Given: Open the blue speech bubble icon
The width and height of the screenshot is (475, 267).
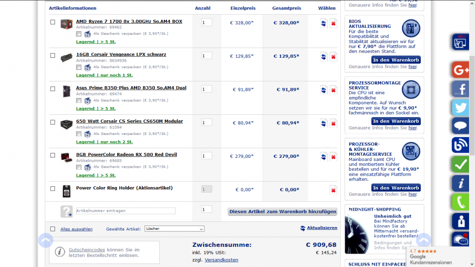Looking at the screenshot, I should (461, 126).
